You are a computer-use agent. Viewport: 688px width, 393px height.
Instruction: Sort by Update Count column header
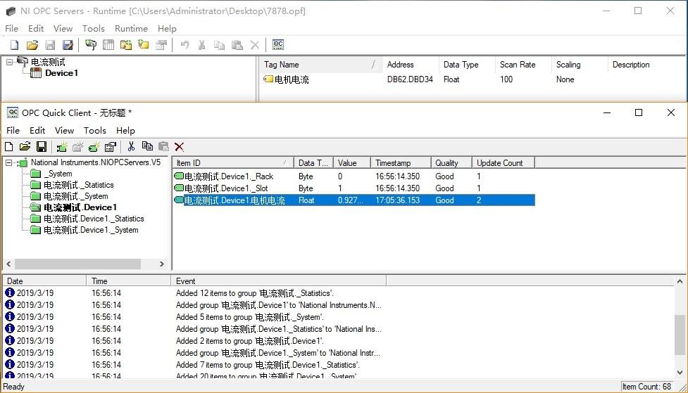click(x=504, y=163)
